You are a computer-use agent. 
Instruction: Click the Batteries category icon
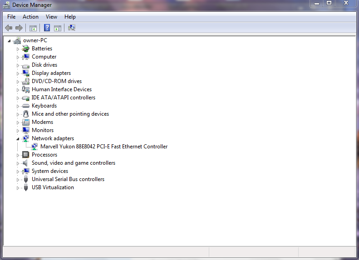click(25, 49)
